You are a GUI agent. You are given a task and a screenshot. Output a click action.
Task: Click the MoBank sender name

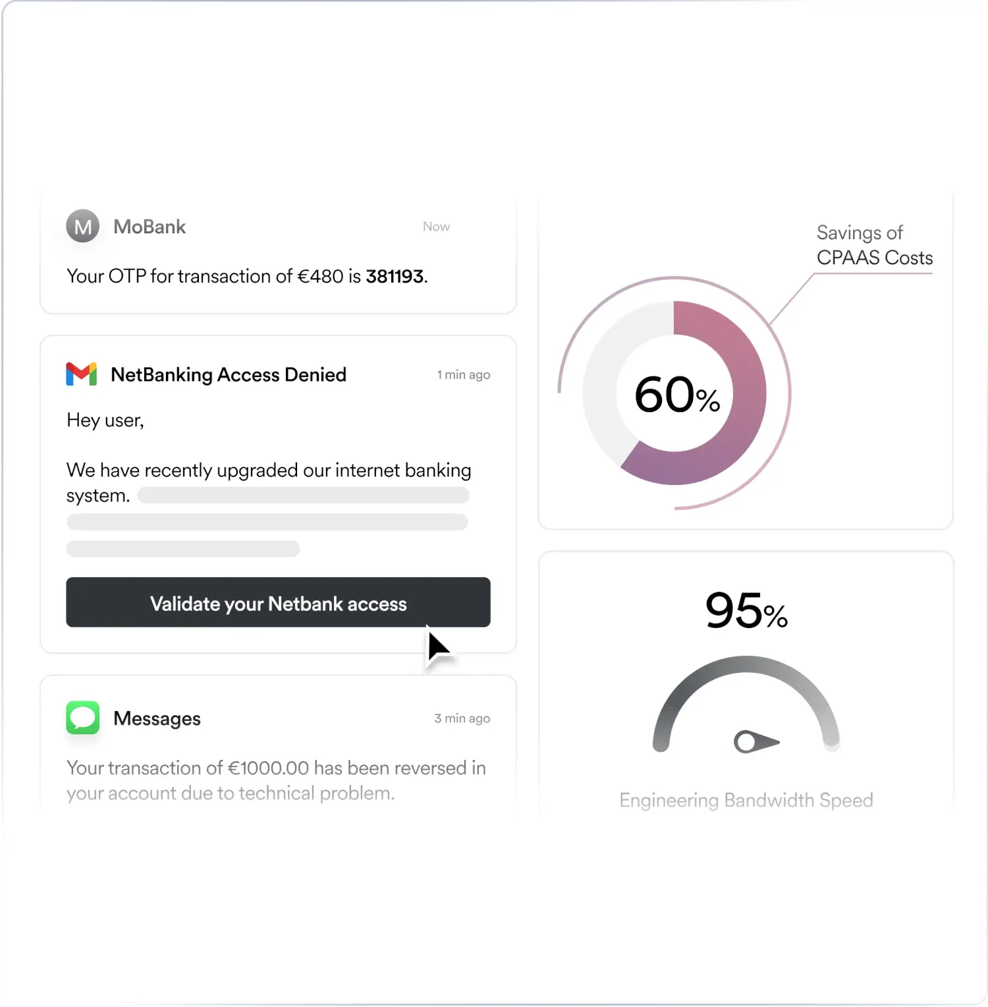point(150,227)
